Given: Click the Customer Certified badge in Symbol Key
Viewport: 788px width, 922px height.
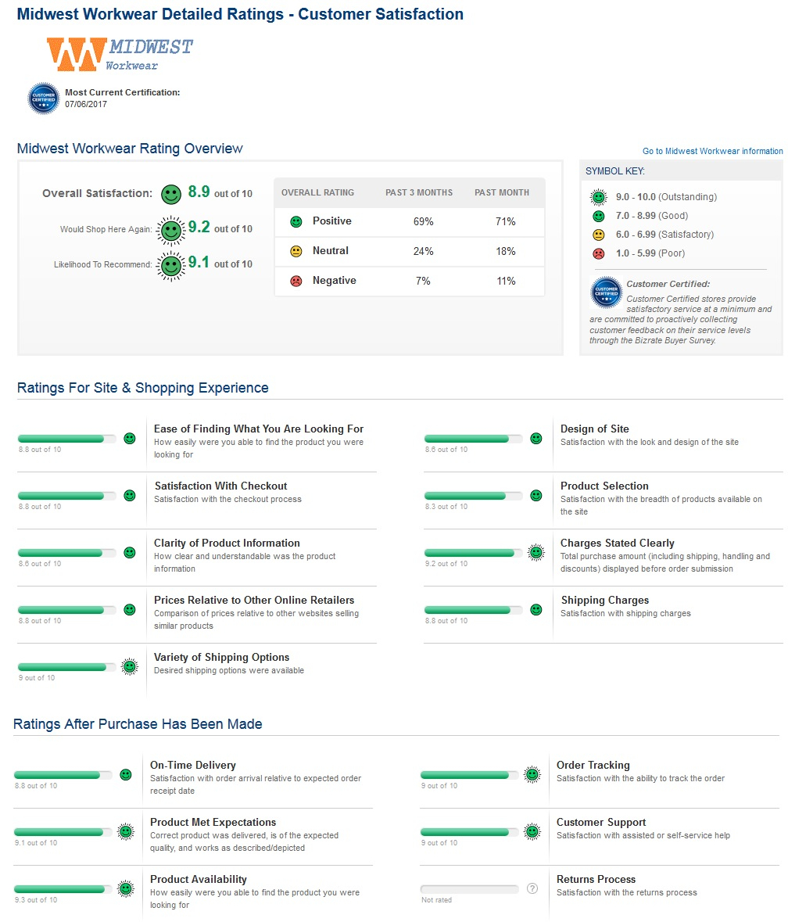Looking at the screenshot, I should [x=606, y=292].
